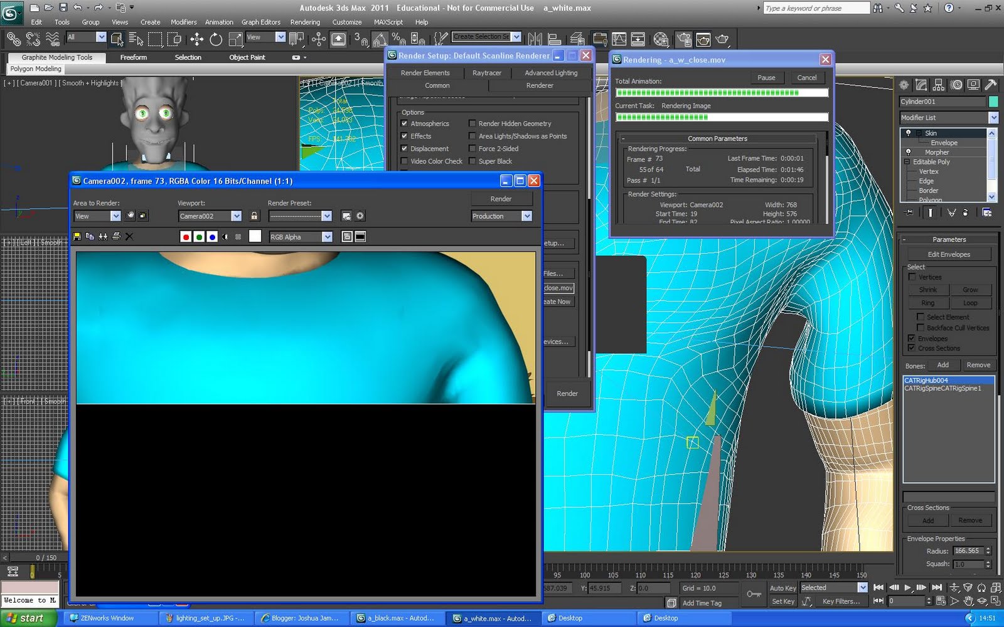Enable Render Hidden Geometry
The image size is (1004, 627).
472,124
